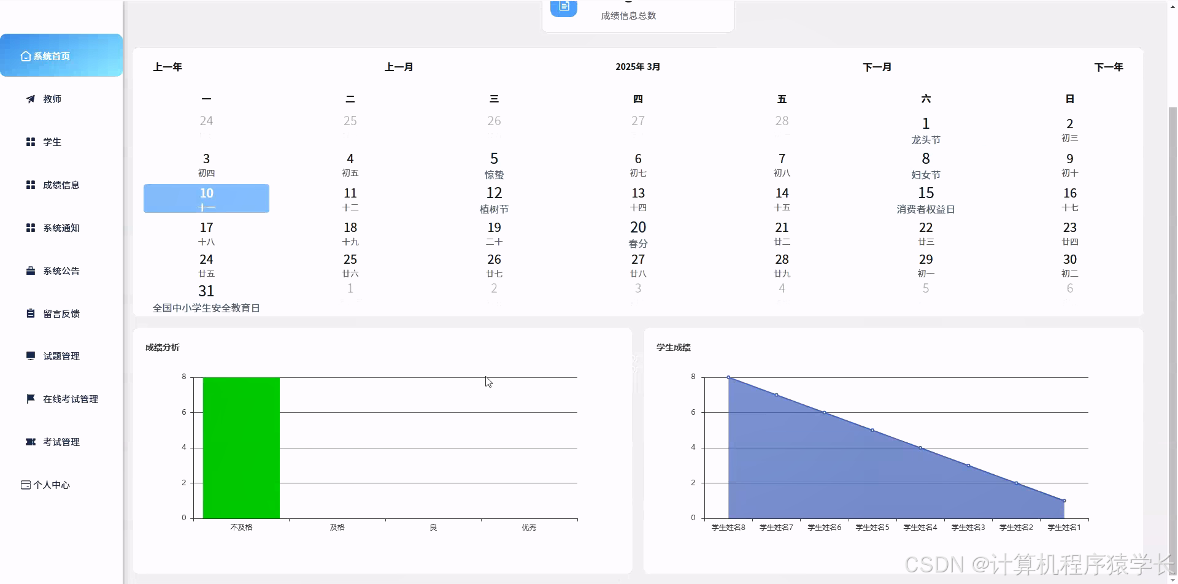Select calendar date 15 消费者权益日

coord(926,200)
